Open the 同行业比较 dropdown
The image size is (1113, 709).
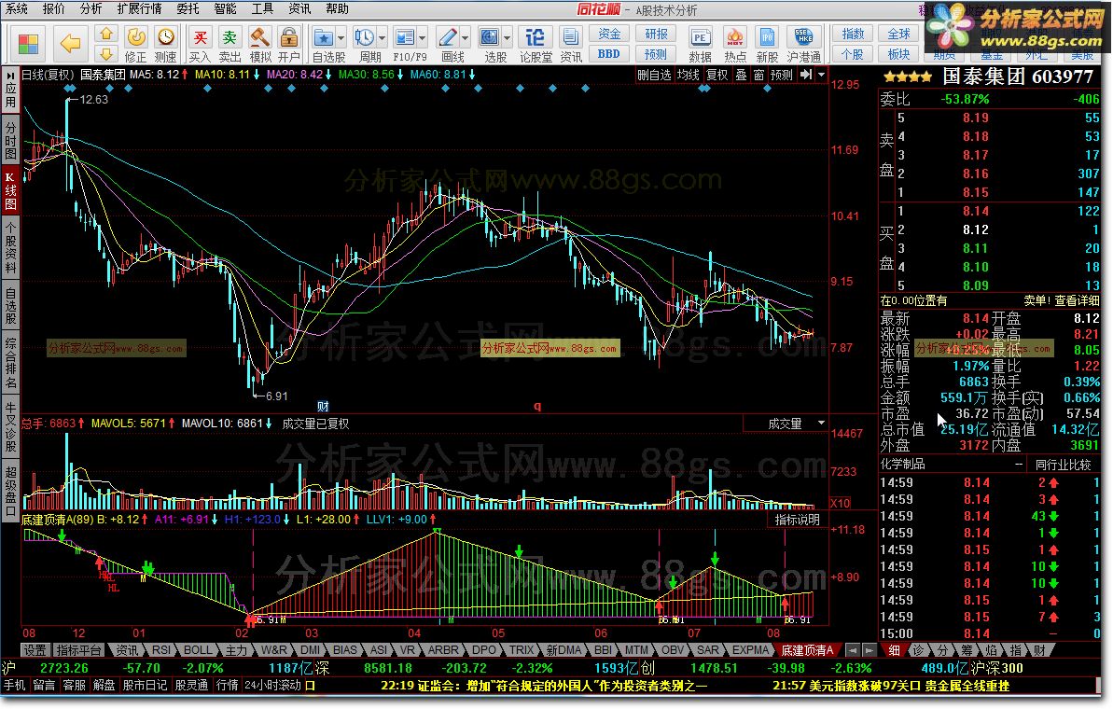(x=1063, y=465)
